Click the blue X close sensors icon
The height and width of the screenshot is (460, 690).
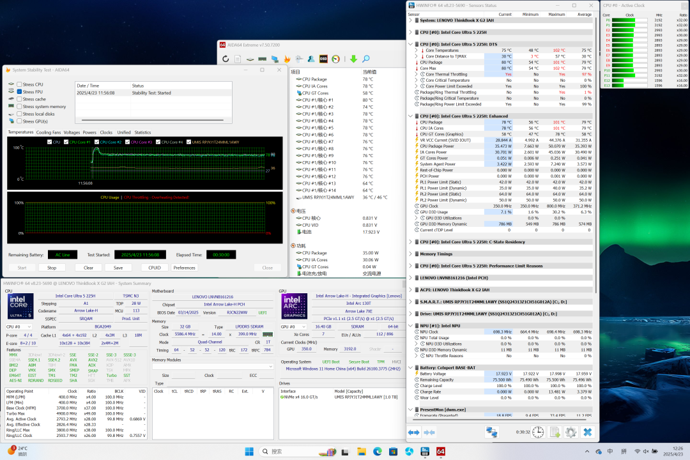click(x=588, y=433)
